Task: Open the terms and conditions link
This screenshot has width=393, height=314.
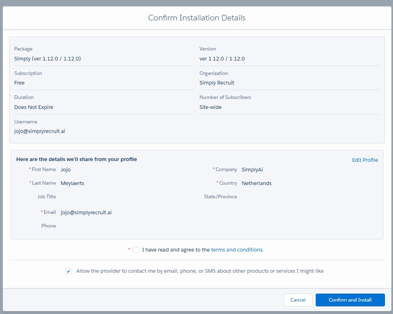Action: [237, 250]
